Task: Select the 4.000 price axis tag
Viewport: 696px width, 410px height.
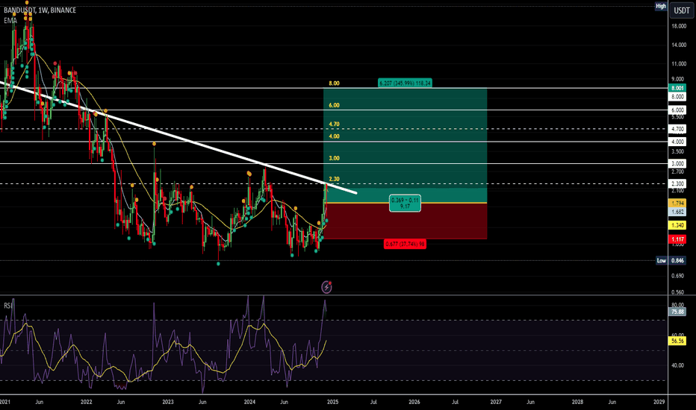Action: [x=677, y=142]
